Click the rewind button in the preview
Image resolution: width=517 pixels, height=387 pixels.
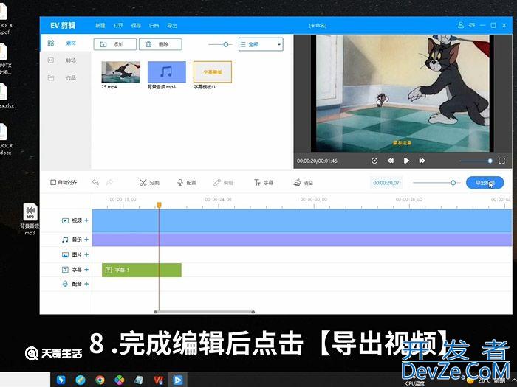tap(391, 161)
